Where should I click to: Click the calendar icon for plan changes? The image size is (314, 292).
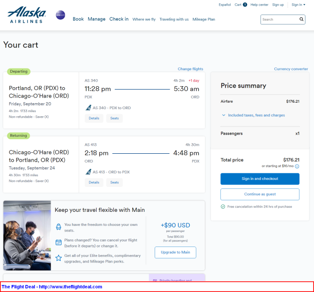click(x=59, y=242)
